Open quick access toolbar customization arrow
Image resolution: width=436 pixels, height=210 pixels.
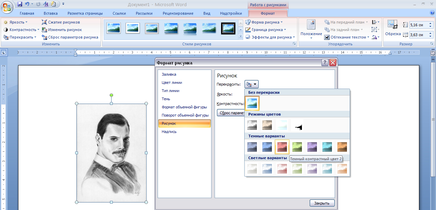tap(63, 4)
